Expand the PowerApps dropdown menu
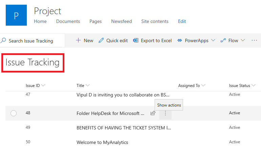 pos(213,40)
